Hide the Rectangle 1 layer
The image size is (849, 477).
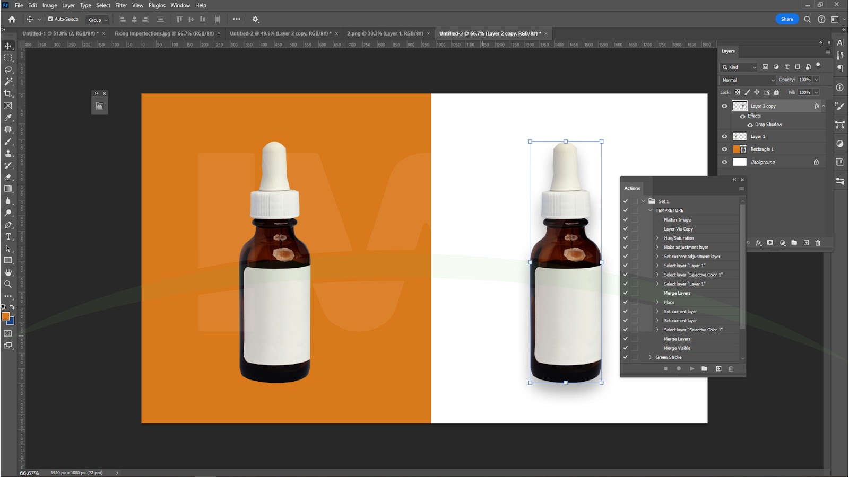pyautogui.click(x=724, y=149)
